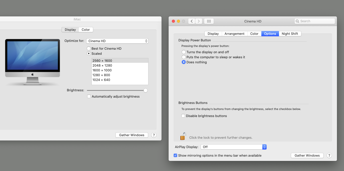This screenshot has width=344, height=171.
Task: Minimize the Cinema HD window
Action: 178,21
